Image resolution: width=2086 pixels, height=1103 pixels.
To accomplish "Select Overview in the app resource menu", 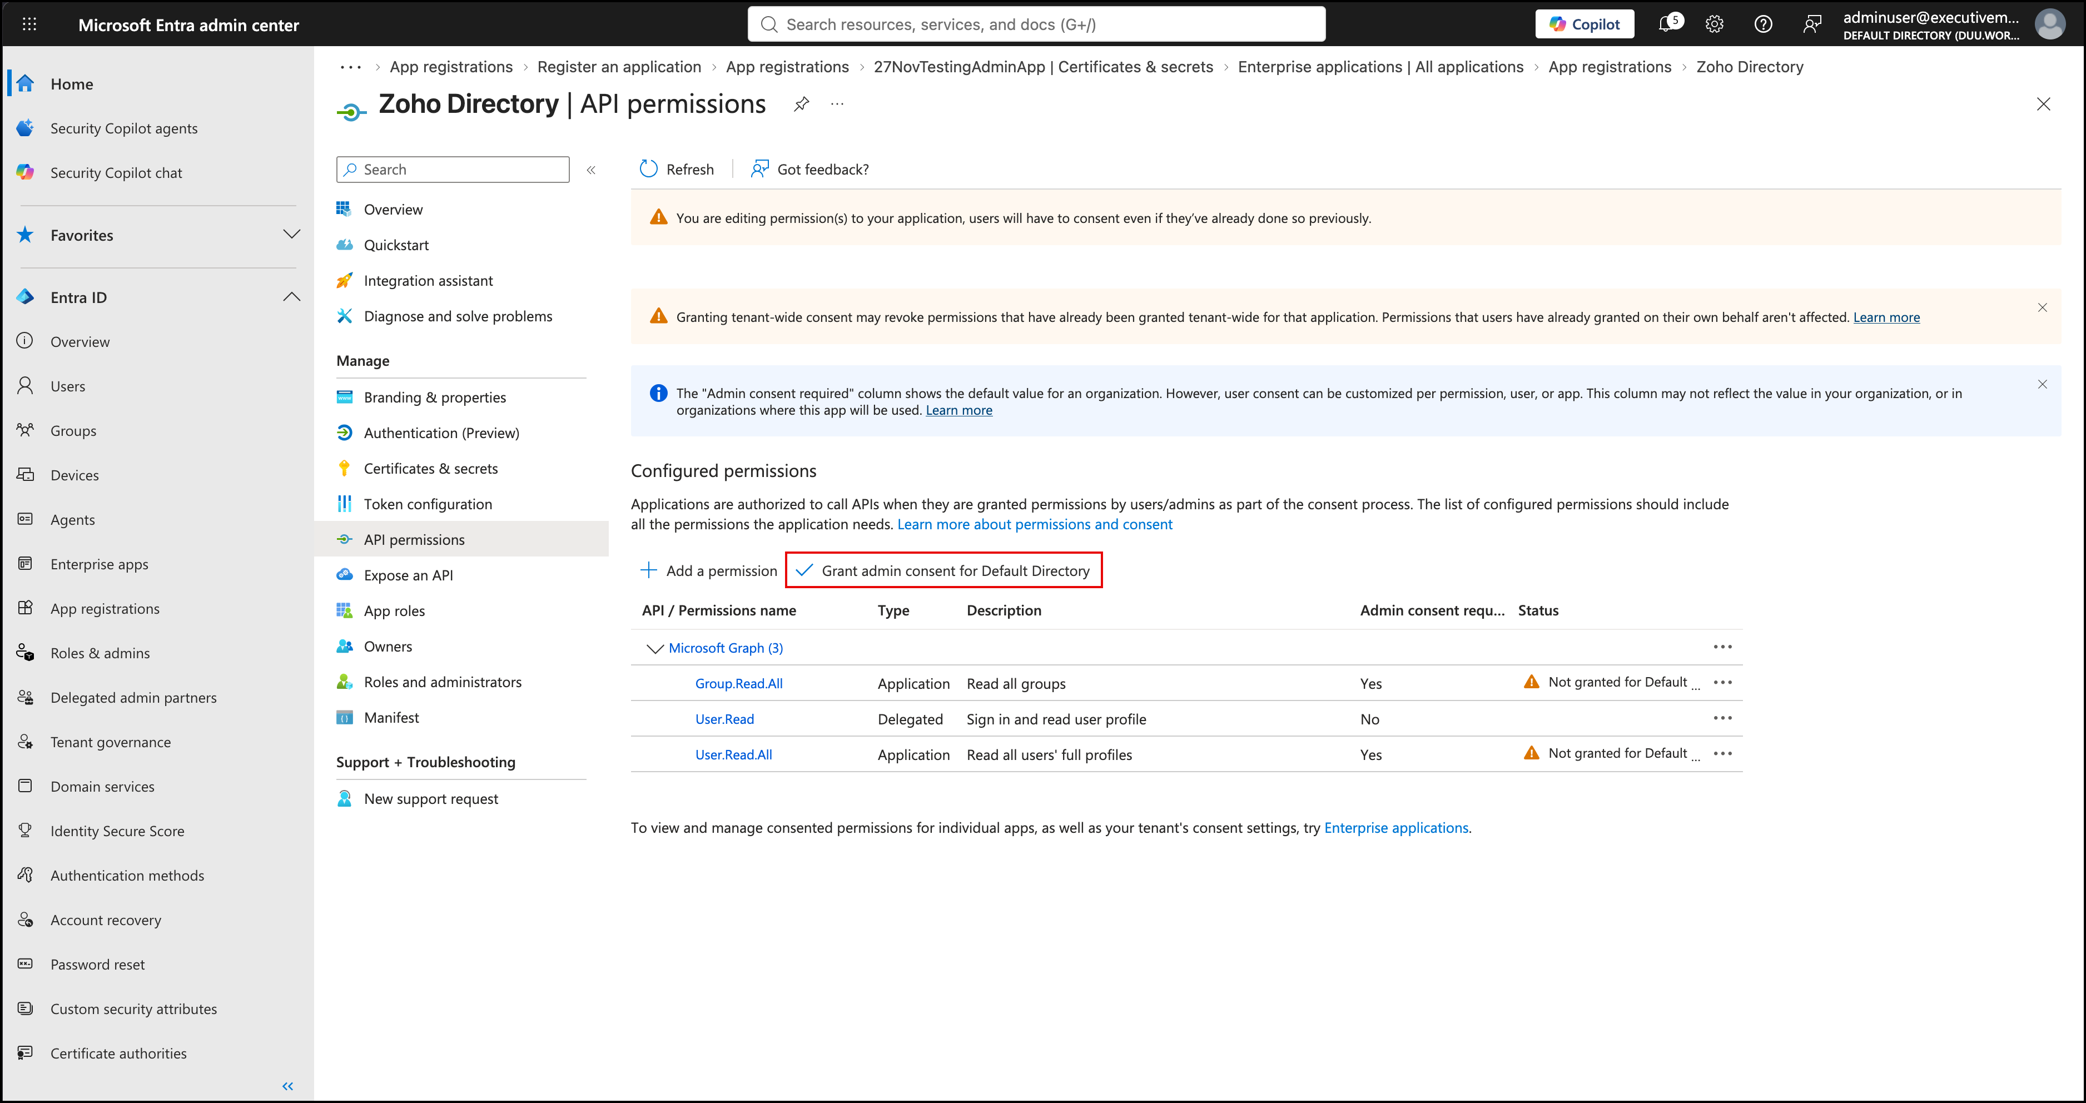I will [x=393, y=210].
